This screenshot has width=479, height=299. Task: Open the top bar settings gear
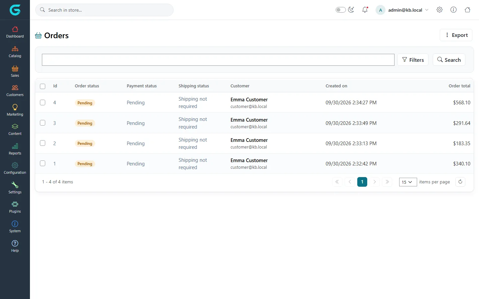coord(439,10)
